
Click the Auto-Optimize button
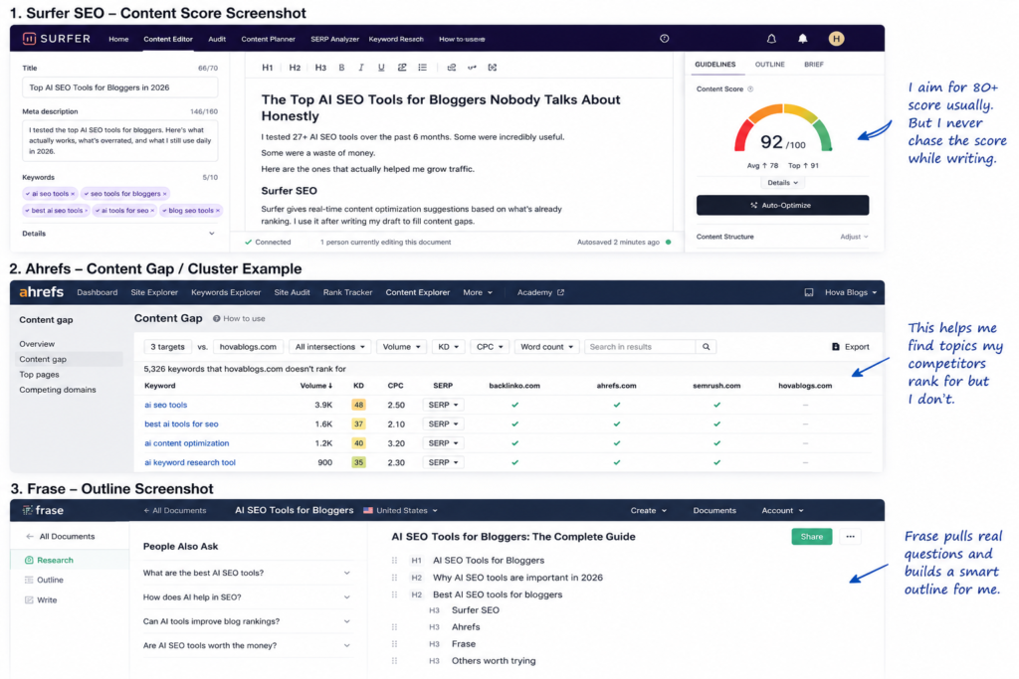(x=782, y=205)
